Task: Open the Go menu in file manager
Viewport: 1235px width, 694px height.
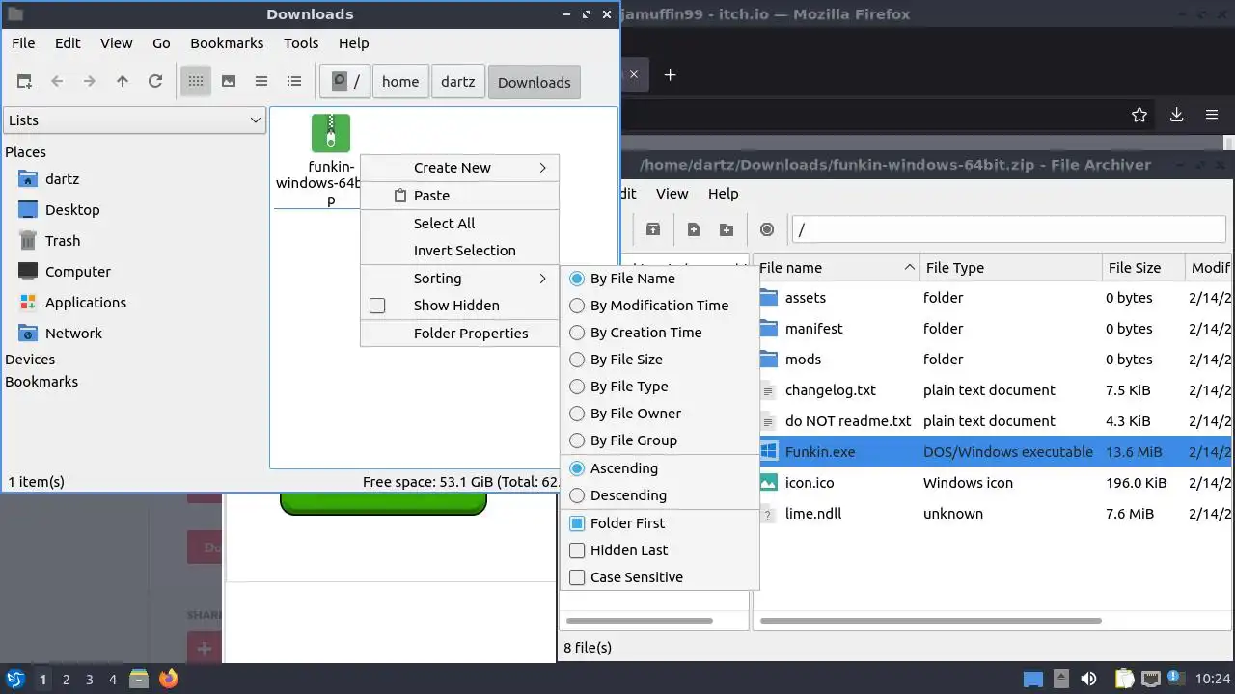Action: pyautogui.click(x=161, y=43)
